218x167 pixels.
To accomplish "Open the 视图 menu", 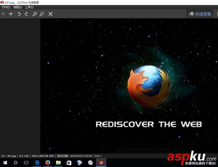I will click(x=17, y=7).
